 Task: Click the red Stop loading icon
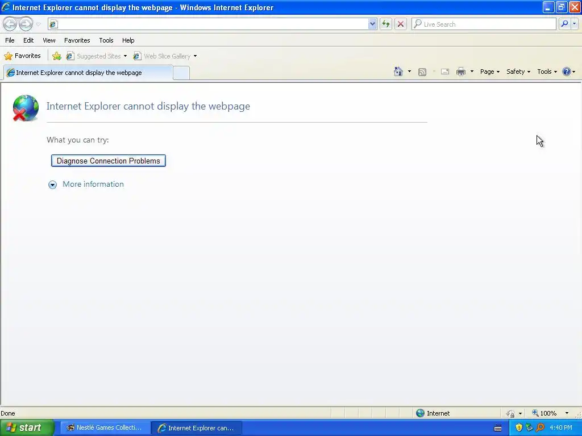tap(401, 24)
